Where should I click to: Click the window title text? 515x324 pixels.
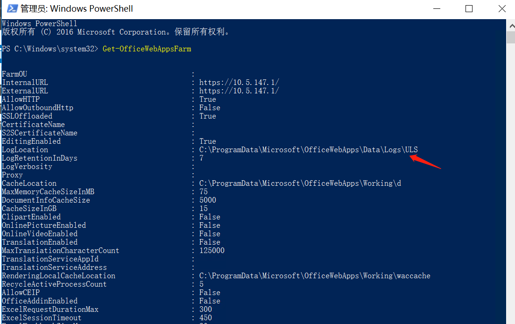pyautogui.click(x=77, y=8)
